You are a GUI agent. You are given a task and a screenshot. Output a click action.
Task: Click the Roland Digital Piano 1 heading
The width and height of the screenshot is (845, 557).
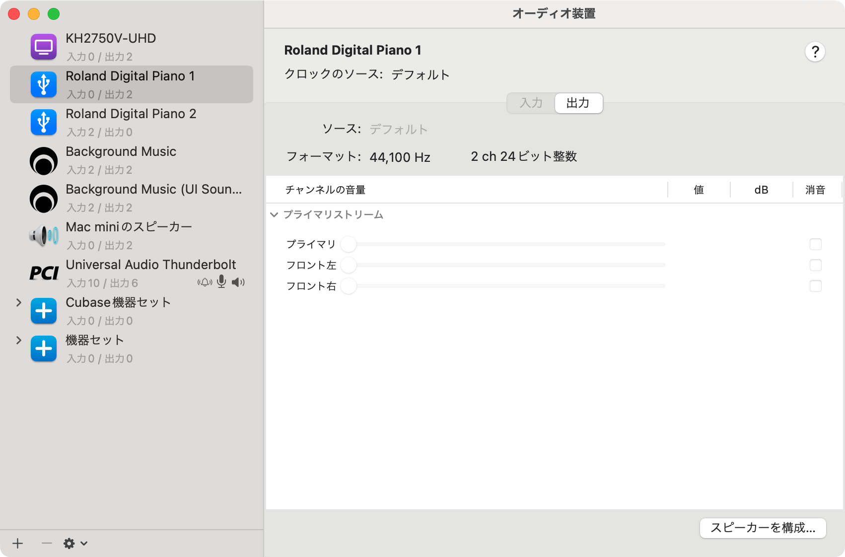click(353, 50)
